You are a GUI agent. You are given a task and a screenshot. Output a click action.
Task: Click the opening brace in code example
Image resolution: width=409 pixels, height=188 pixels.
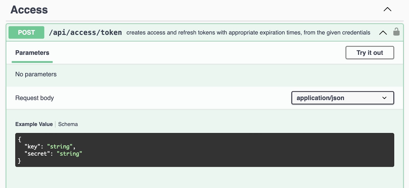(20, 139)
